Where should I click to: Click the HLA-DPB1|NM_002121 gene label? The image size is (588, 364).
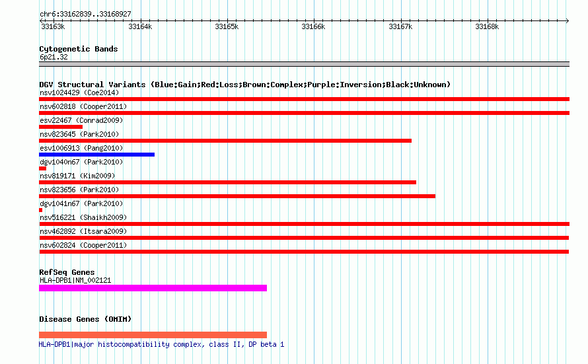75,280
